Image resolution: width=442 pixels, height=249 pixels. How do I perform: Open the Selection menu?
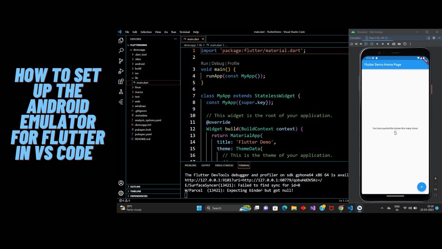click(146, 32)
